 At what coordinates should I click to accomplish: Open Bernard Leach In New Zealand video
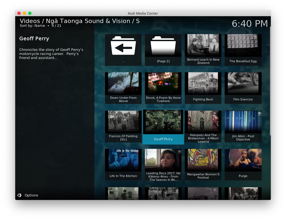(x=203, y=46)
